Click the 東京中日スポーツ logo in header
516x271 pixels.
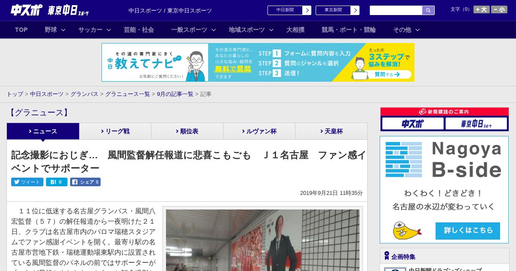[x=68, y=10]
